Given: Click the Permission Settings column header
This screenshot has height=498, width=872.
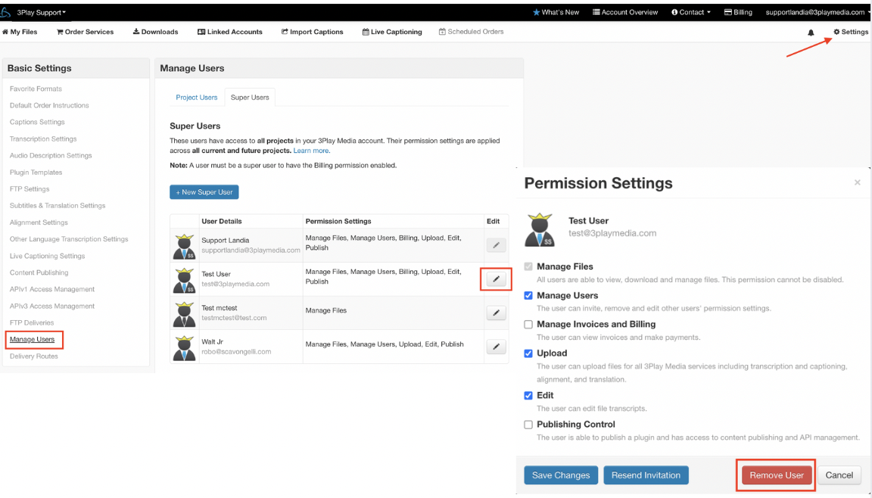Looking at the screenshot, I should [338, 221].
